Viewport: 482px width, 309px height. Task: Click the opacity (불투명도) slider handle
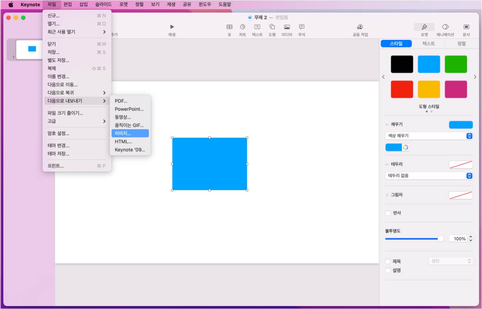441,239
